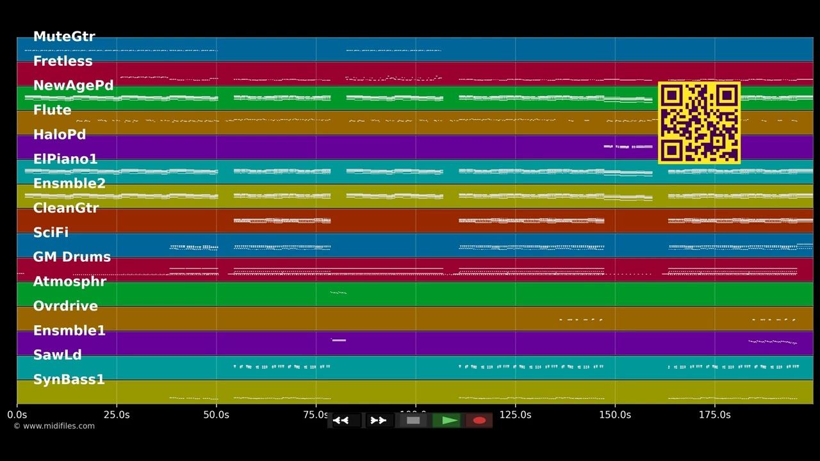Start playback with the green play button
Image resolution: width=820 pixels, height=461 pixels.
click(447, 421)
